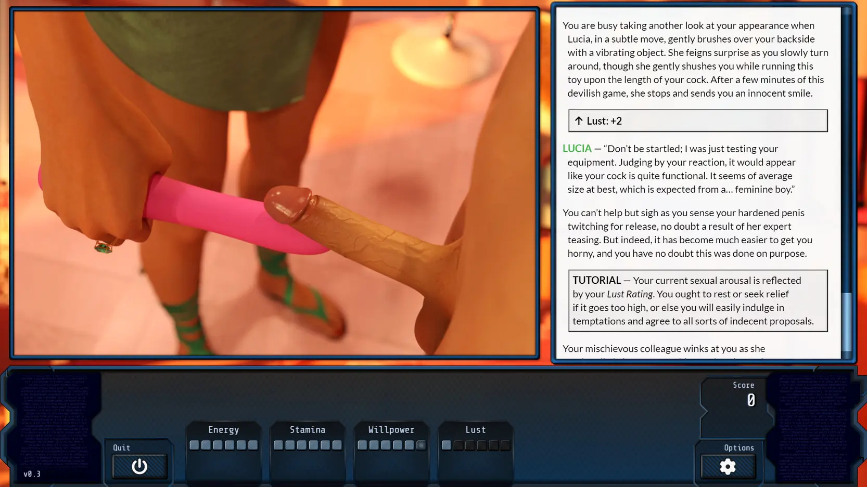Click the scene image panel
This screenshot has height=487, width=867.
pyautogui.click(x=274, y=183)
